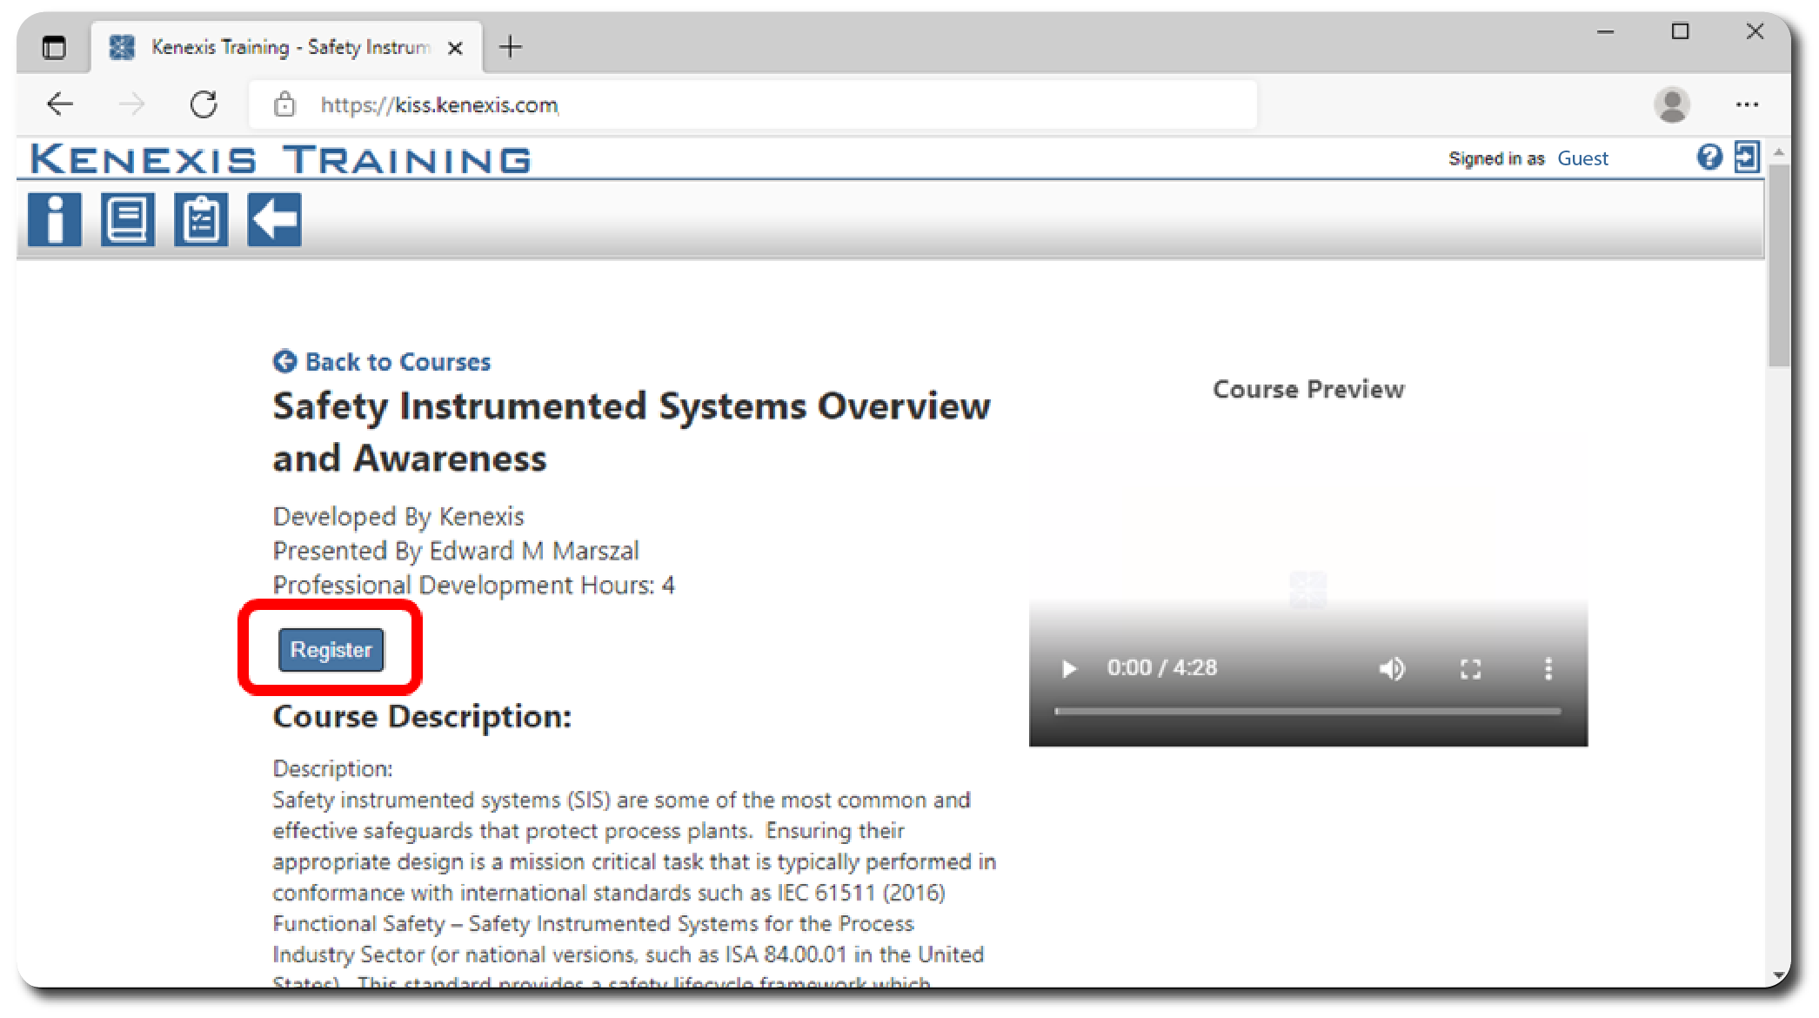This screenshot has height=1018, width=1819.
Task: Open browser settings and more menu
Action: 1747,104
